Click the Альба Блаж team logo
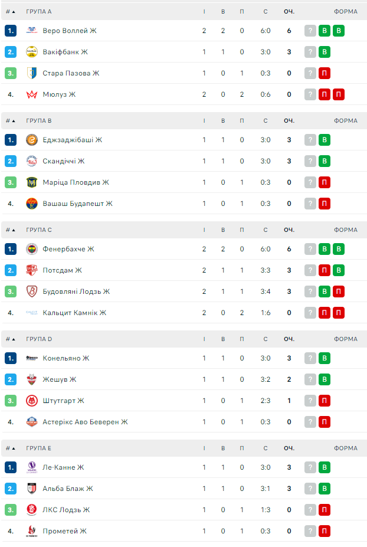This screenshot has width=367, height=547. 32,489
